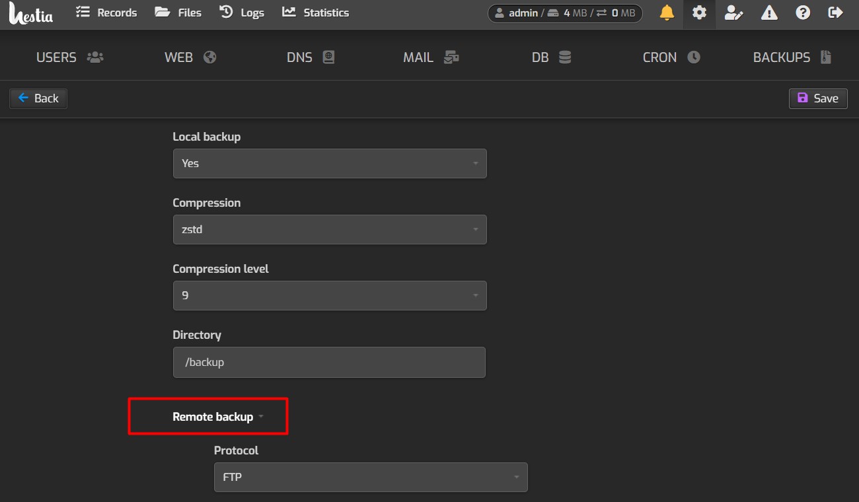The image size is (859, 502).
Task: Open the Compression dropdown showing zstd
Action: [x=330, y=229]
